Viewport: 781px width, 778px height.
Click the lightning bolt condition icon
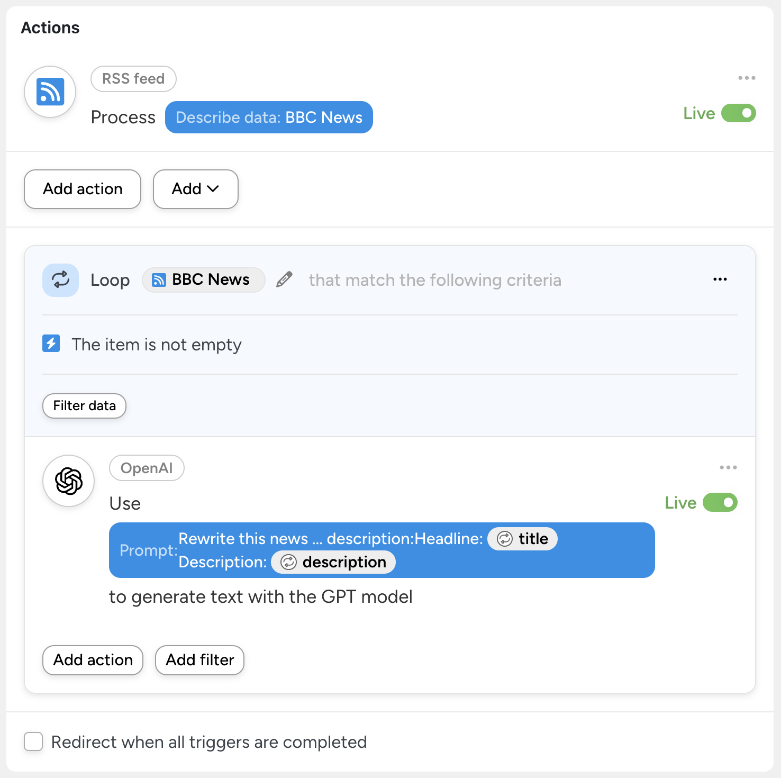51,343
